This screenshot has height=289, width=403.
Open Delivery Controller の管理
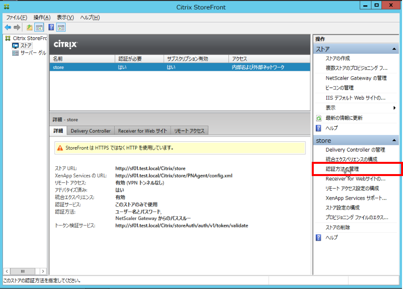coord(355,150)
